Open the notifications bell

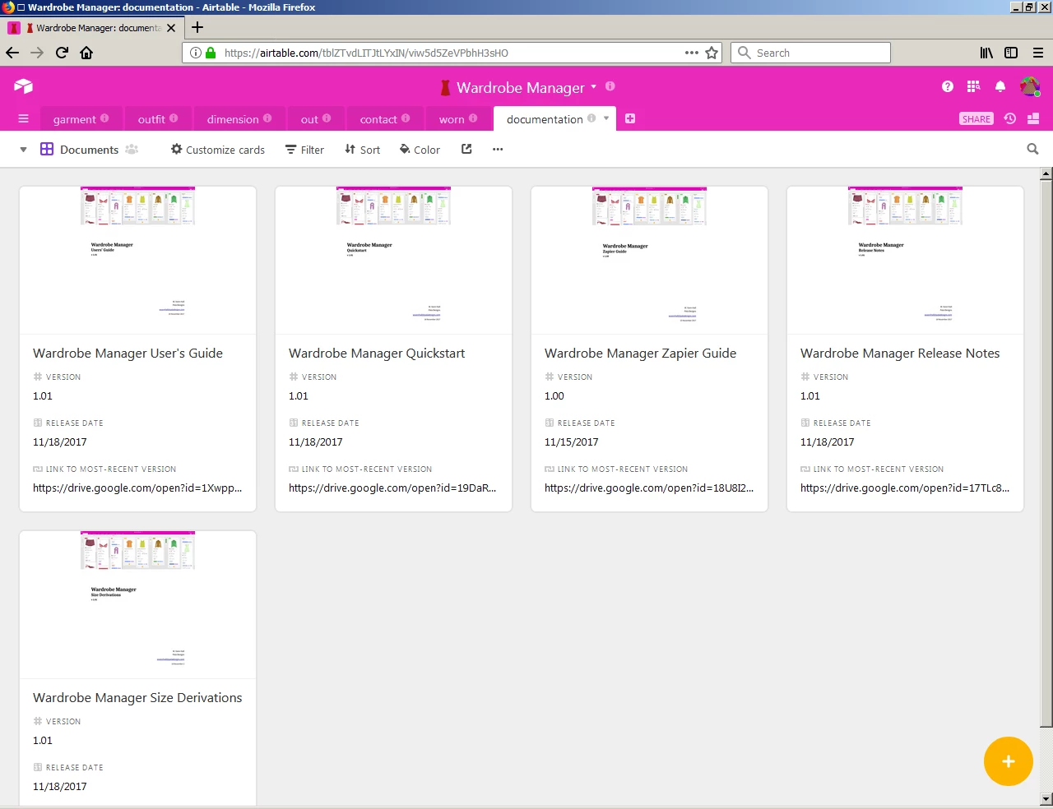1000,86
